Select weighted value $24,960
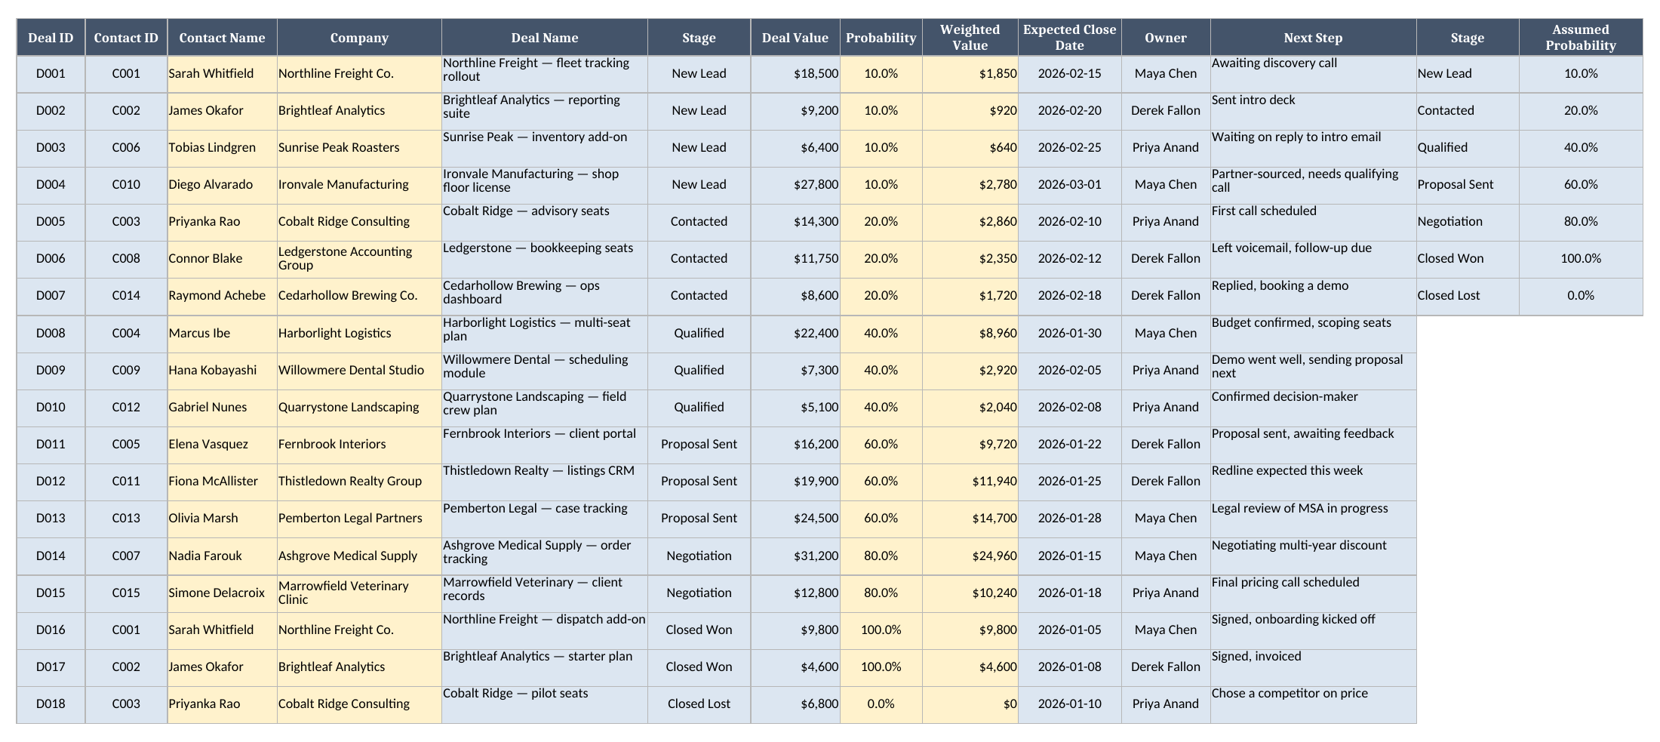1660x742 pixels. tap(970, 556)
